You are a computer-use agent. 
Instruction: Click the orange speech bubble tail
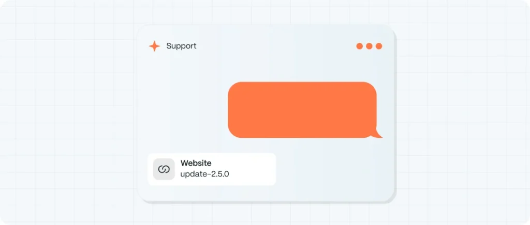tap(378, 135)
